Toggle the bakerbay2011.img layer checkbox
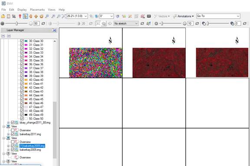Screen dimensions: 250x166 tap(13, 134)
